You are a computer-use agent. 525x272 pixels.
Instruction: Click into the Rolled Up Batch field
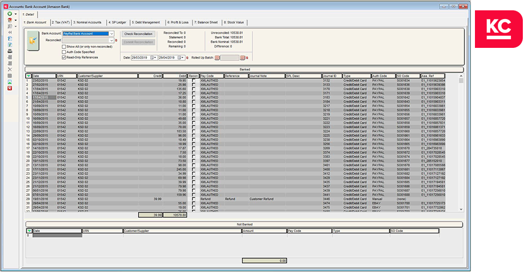[230, 58]
